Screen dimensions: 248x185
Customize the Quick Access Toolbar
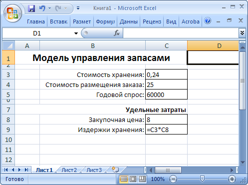click(78, 8)
